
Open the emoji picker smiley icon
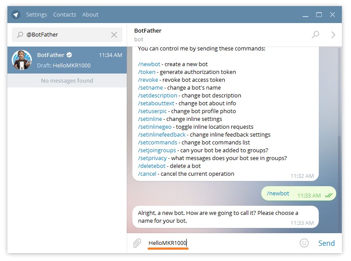(x=304, y=243)
